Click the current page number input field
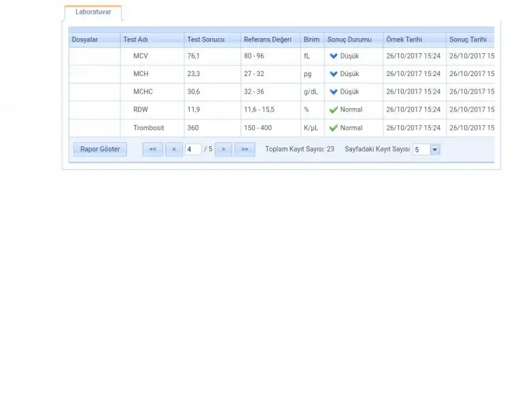This screenshot has width=507, height=408. (x=193, y=150)
